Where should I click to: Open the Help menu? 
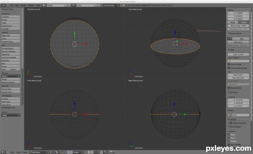[38, 5]
